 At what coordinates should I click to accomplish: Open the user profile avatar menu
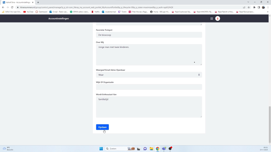218,19
